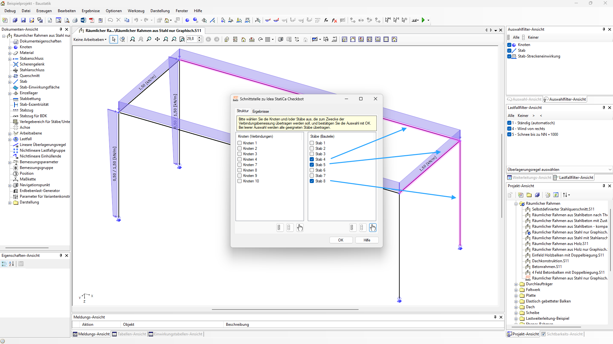Click the fx formula icon

[x=326, y=20]
